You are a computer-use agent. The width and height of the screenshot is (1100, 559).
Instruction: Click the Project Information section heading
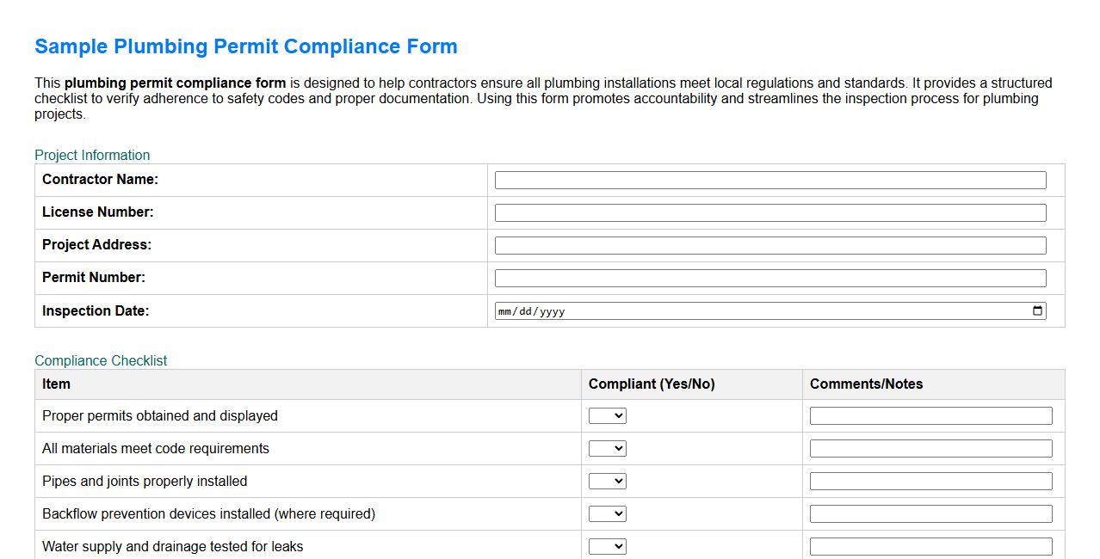coord(91,155)
